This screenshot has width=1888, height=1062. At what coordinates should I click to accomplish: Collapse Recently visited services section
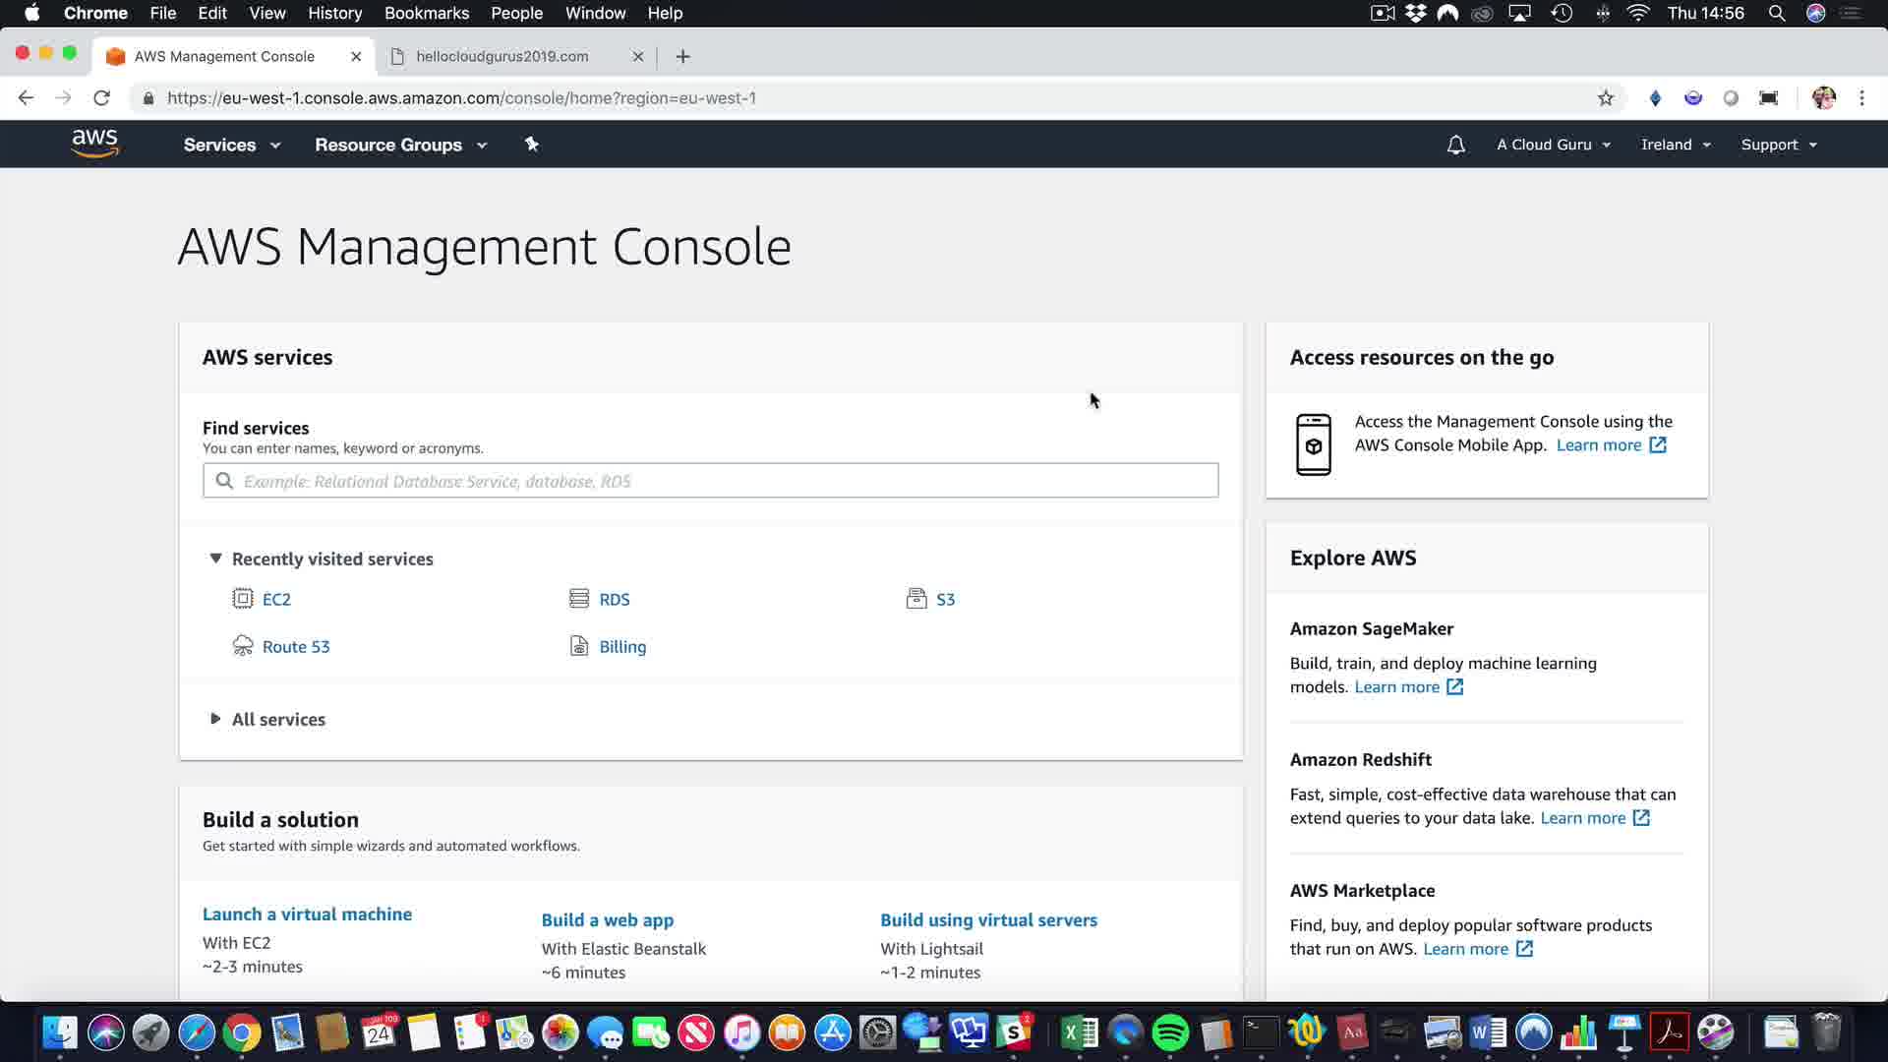pyautogui.click(x=215, y=559)
